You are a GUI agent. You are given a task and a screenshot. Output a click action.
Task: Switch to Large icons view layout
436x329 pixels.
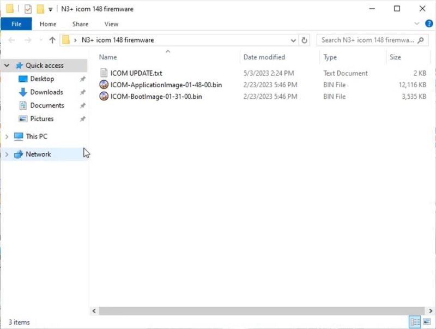427,322
